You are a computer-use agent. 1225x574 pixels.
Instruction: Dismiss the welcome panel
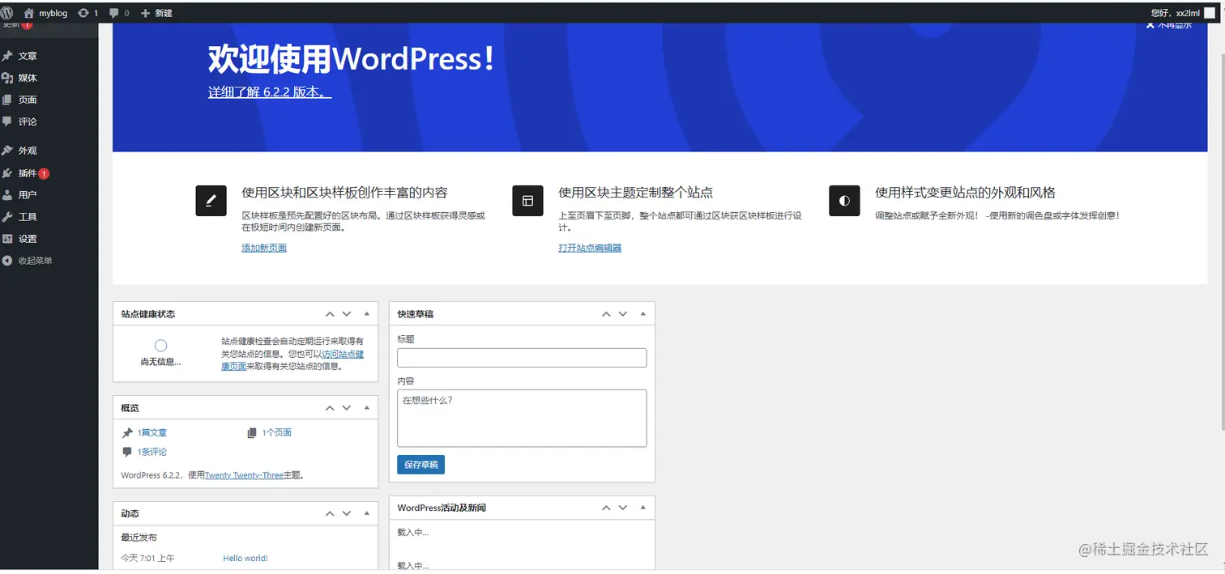tap(1168, 25)
